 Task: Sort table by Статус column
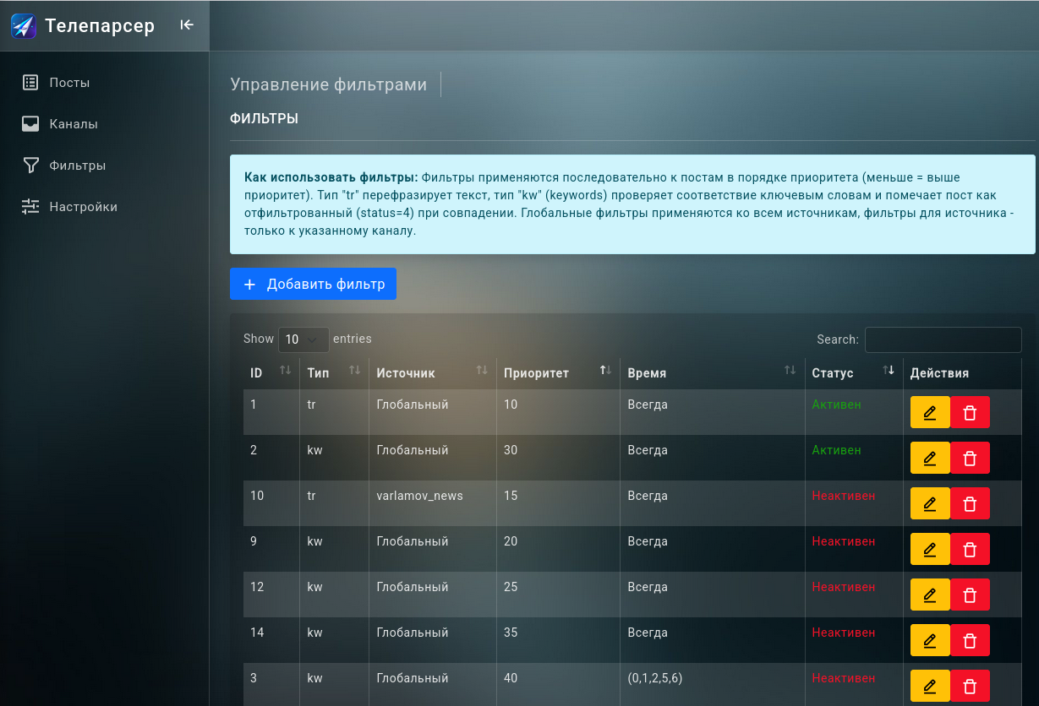point(854,372)
